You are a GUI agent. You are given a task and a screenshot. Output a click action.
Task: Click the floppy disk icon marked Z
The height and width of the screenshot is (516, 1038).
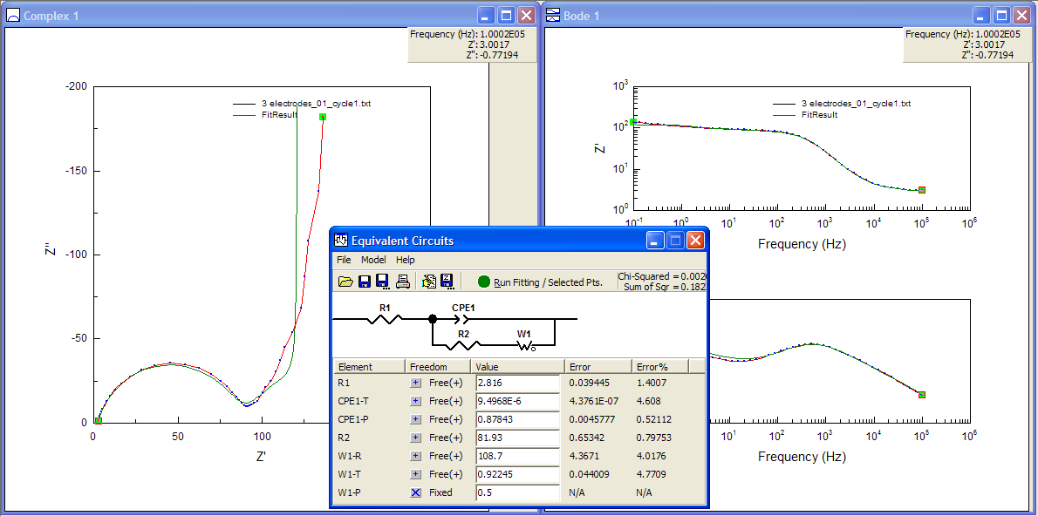[x=447, y=282]
